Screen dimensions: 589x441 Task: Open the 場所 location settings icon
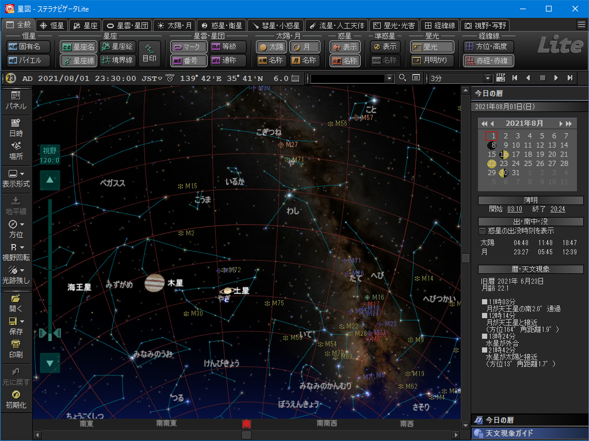click(16, 151)
